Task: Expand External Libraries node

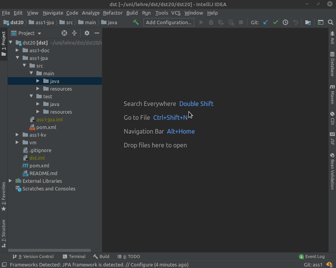Action: pos(10,181)
